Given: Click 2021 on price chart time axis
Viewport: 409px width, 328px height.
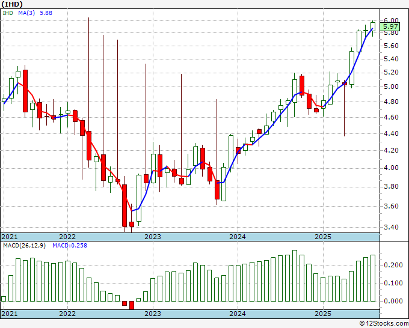Looking at the screenshot, I should (x=10, y=237).
